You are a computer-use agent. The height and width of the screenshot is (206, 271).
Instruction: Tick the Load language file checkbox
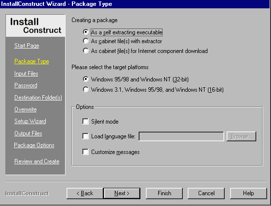[85, 136]
